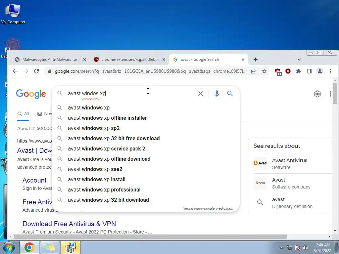Open the Chrome three-dot menu
This screenshot has height=254, width=339.
[x=330, y=71]
